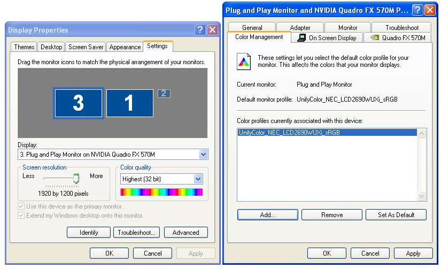This screenshot has height=269, width=441.
Task: Click the Troubleshoot... button
Action: tap(136, 233)
